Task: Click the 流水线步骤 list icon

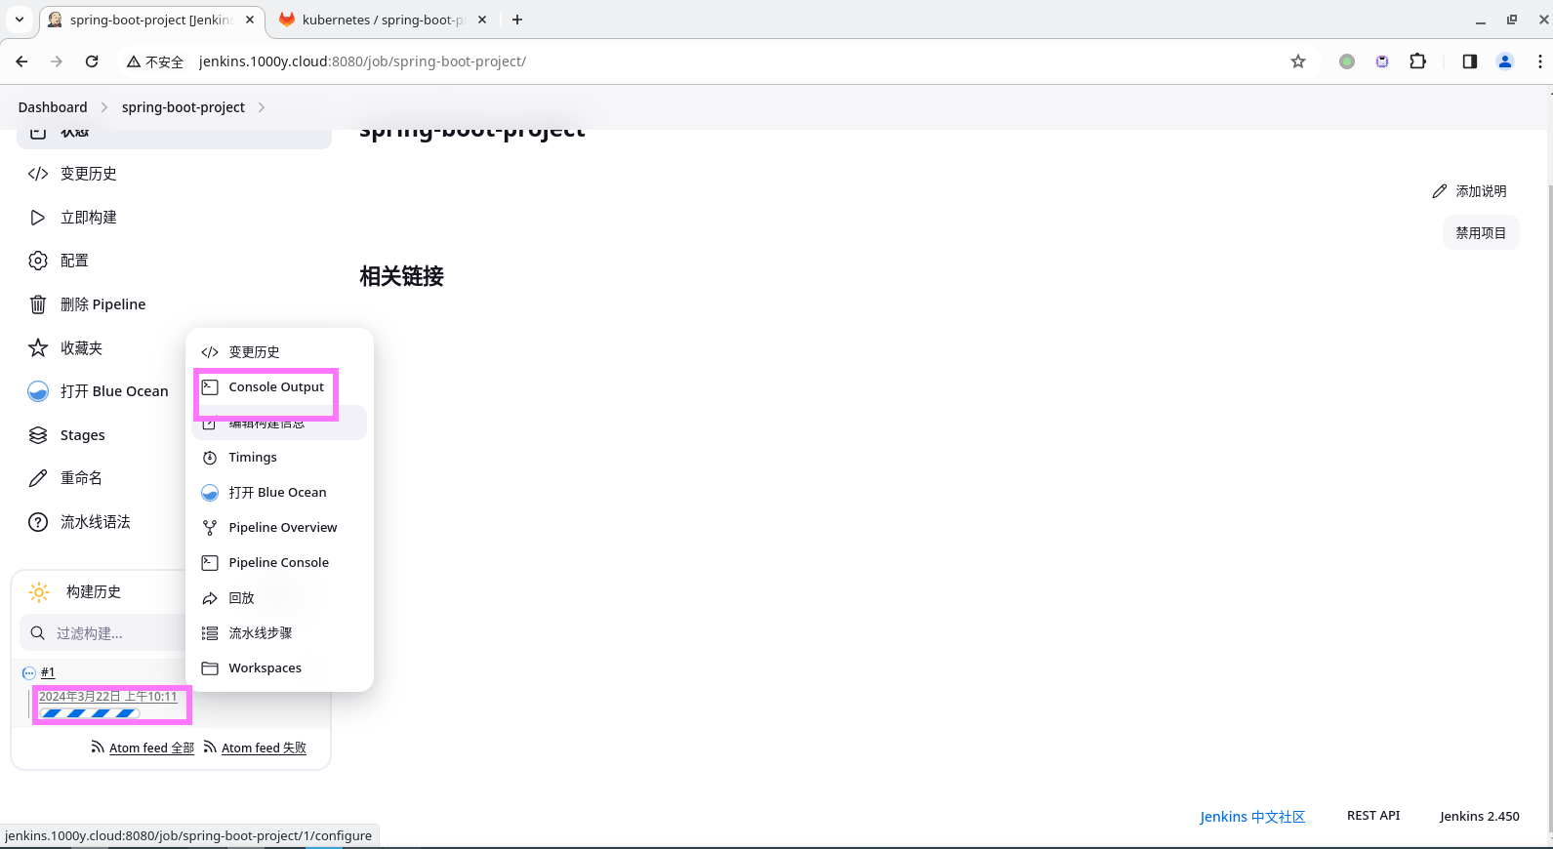Action: click(210, 633)
